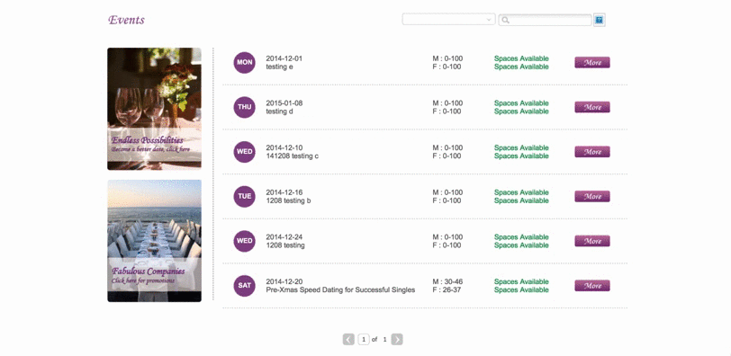This screenshot has width=731, height=356.
Task: Click the blue search submit icon
Action: tap(599, 20)
